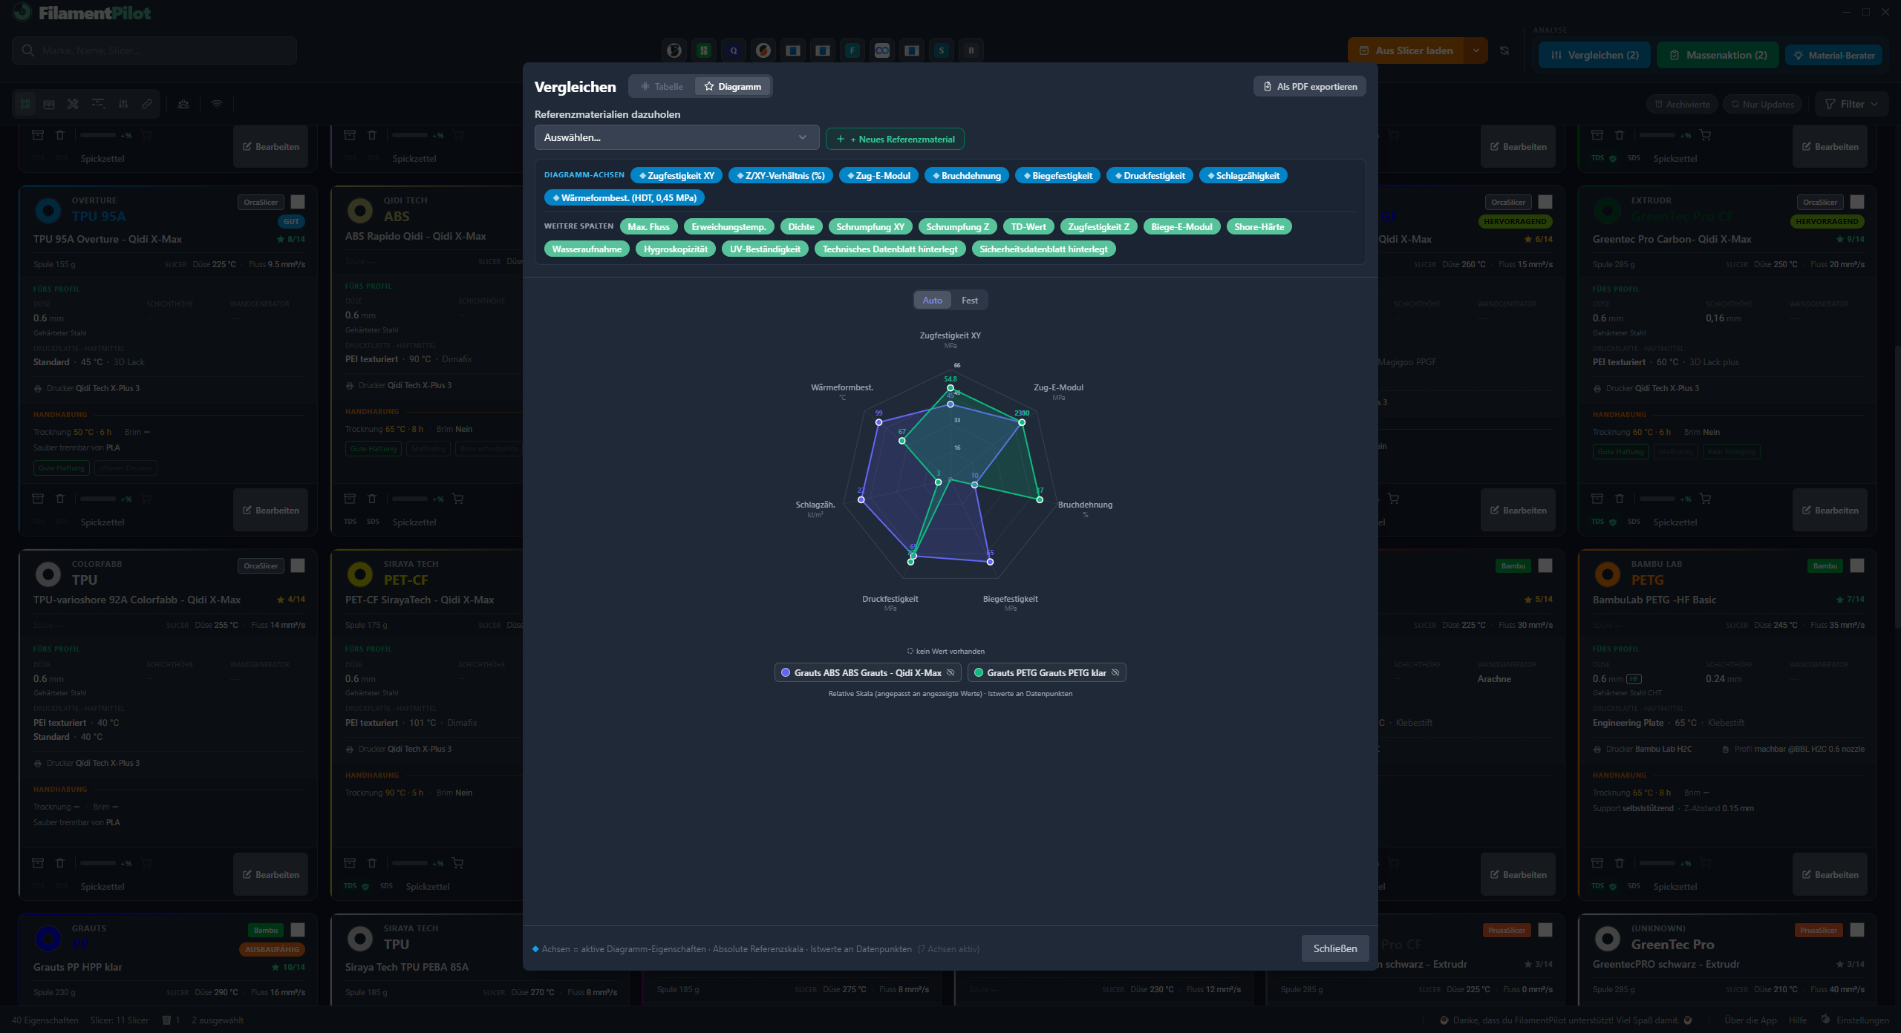1901x1033 pixels.
Task: Click the crossed tools toolbar icon
Action: pyautogui.click(x=73, y=104)
